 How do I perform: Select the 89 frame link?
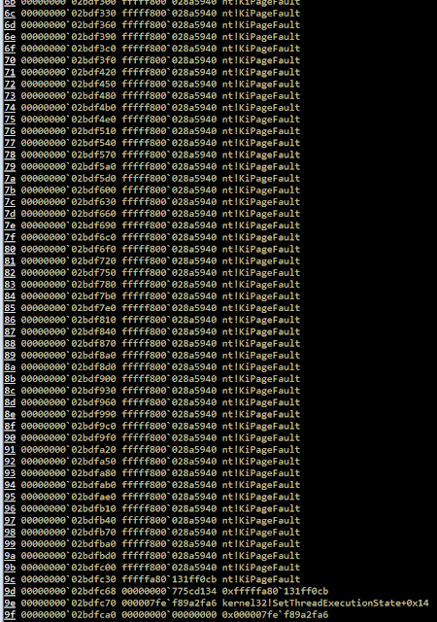tap(10, 355)
